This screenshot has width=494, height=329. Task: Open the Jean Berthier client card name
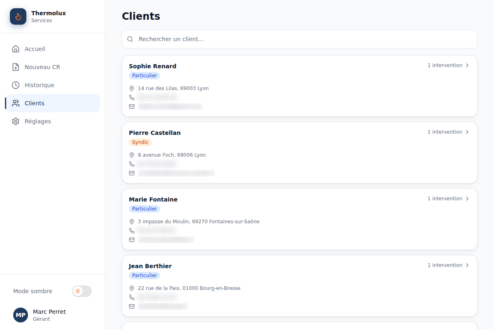150,266
